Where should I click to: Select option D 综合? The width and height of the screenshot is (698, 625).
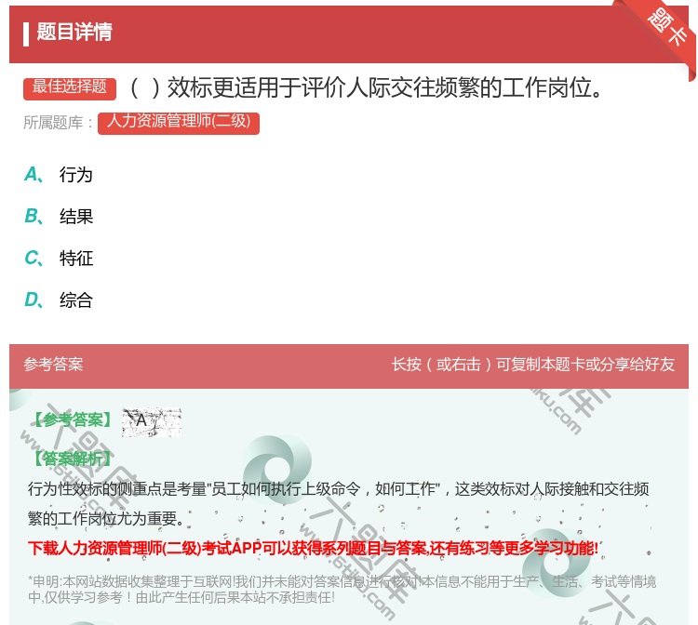[x=59, y=299]
